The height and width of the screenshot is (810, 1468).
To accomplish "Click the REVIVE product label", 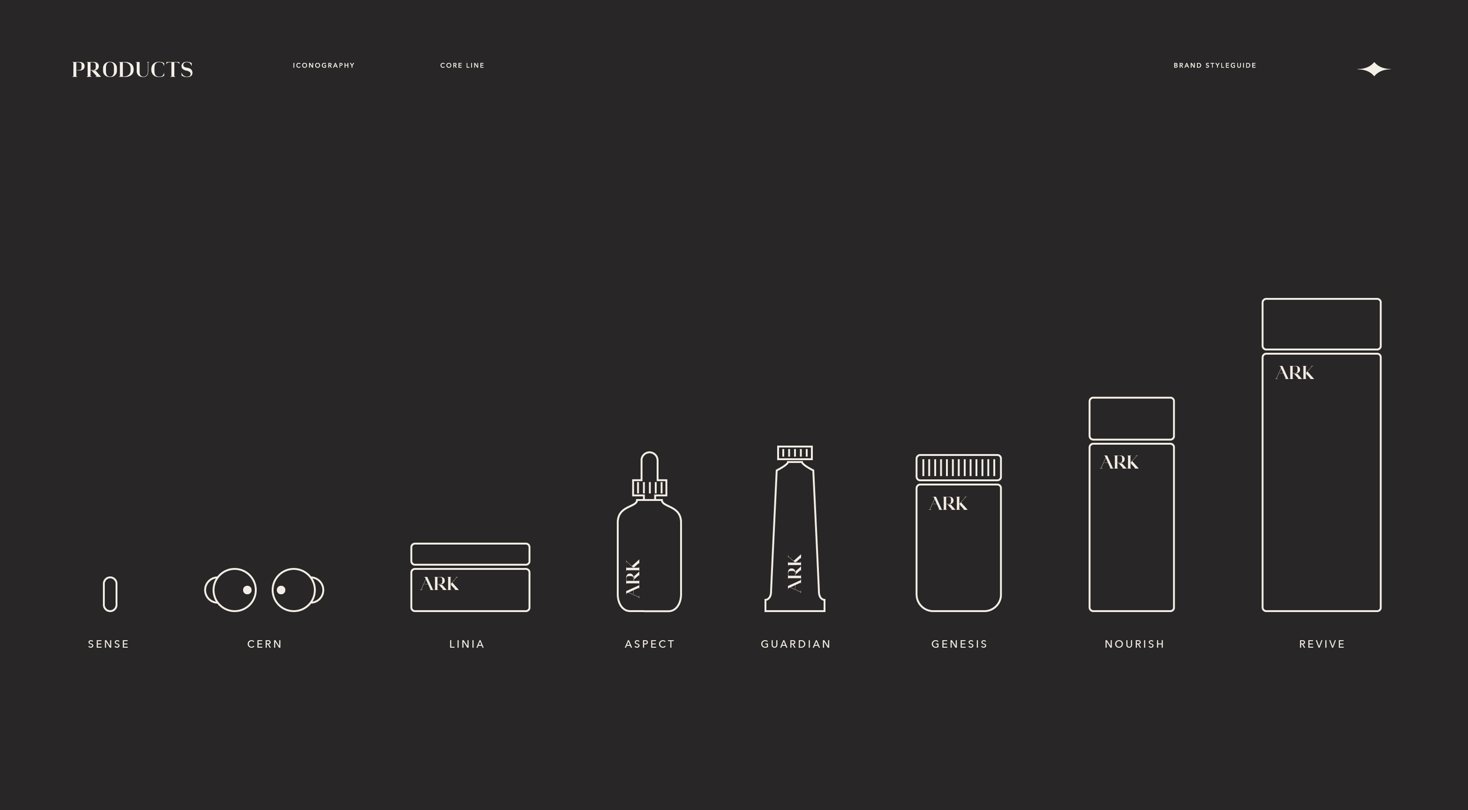I will (x=1322, y=644).
